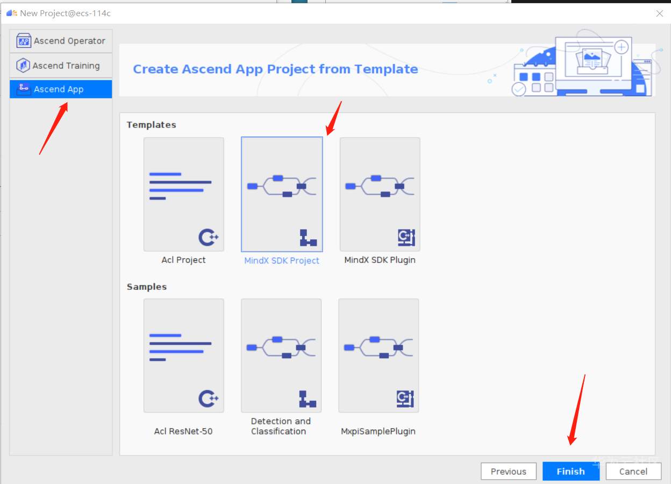671x484 pixels.
Task: Choose the Acl ResNet-50 sample thumbnail
Action: [184, 355]
